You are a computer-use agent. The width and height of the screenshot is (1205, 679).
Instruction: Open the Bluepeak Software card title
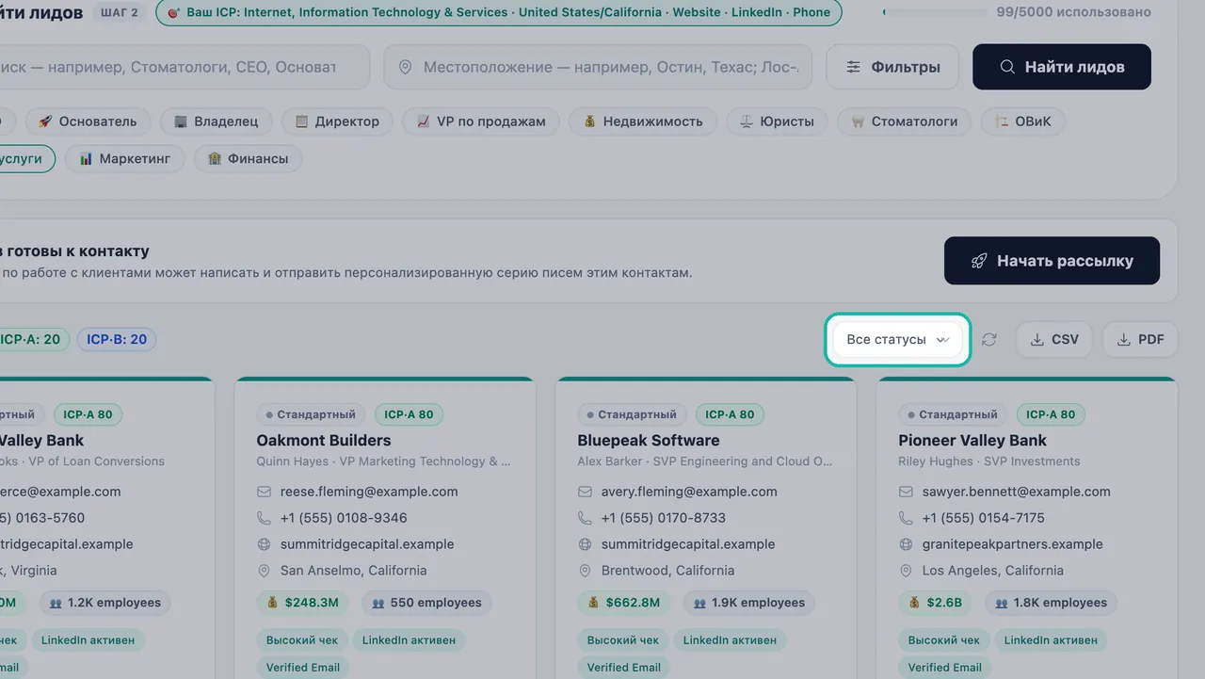(x=649, y=440)
